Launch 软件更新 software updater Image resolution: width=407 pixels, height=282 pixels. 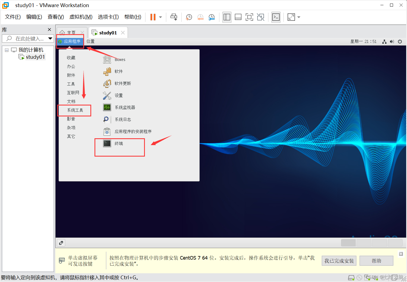click(117, 83)
